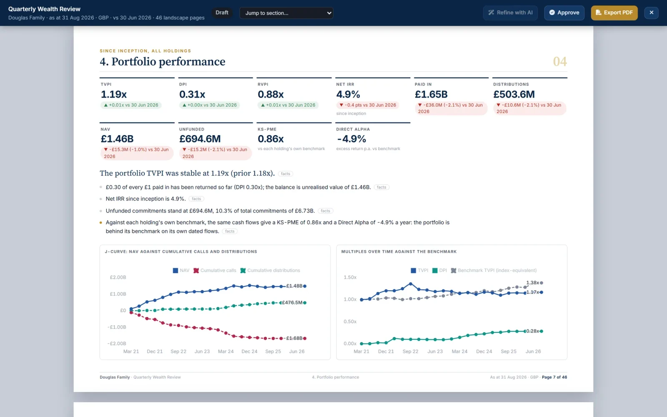Approve the report
Viewport: 667px width, 417px height.
point(564,13)
